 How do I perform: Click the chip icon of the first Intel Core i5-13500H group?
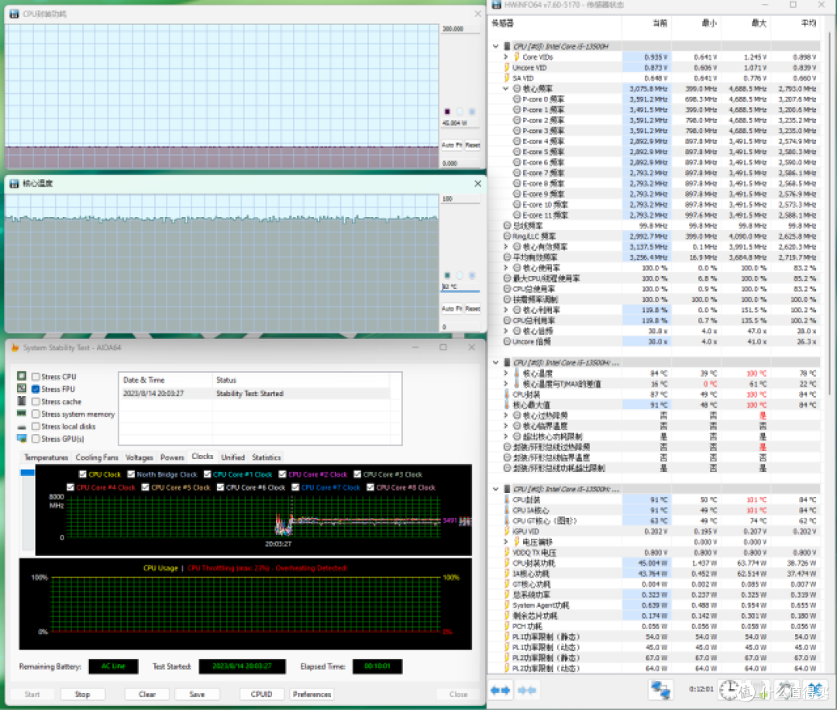[507, 47]
